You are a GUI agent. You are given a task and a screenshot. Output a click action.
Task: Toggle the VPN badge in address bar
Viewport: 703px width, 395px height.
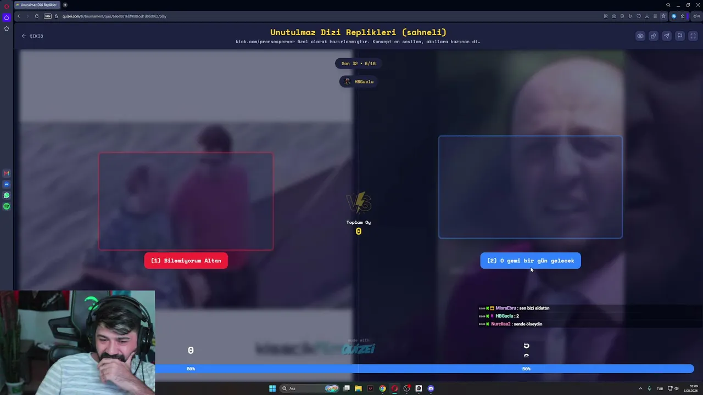(x=48, y=16)
